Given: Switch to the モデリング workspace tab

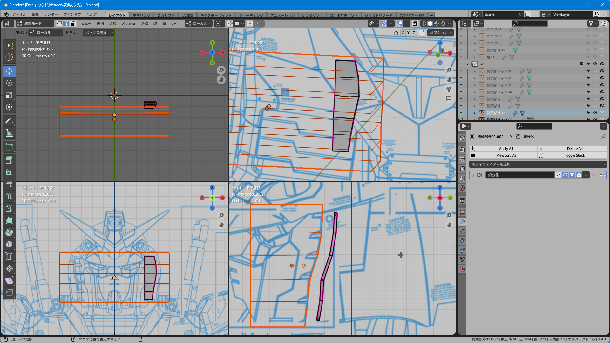Looking at the screenshot, I should (141, 15).
